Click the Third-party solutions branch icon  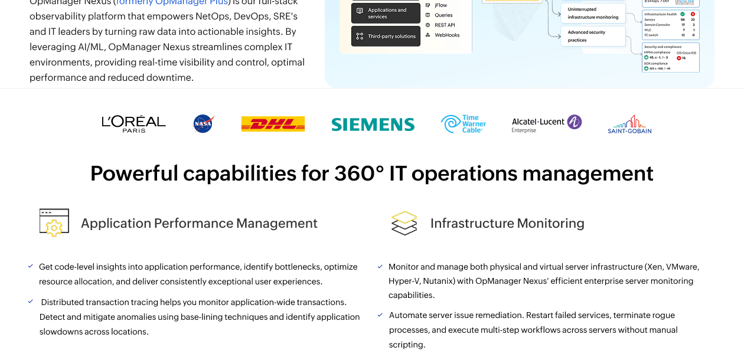click(360, 36)
